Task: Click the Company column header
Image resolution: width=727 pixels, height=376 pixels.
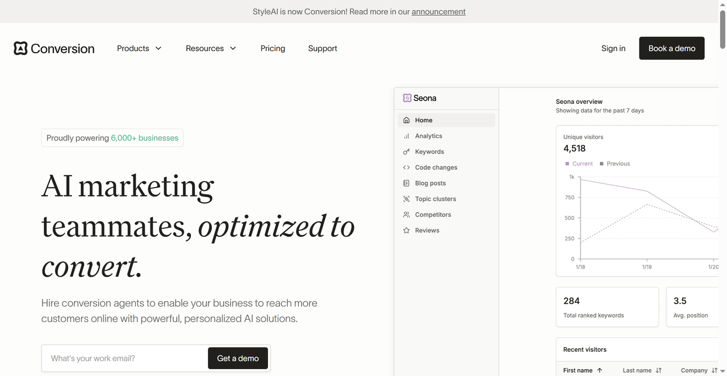Action: [700, 370]
